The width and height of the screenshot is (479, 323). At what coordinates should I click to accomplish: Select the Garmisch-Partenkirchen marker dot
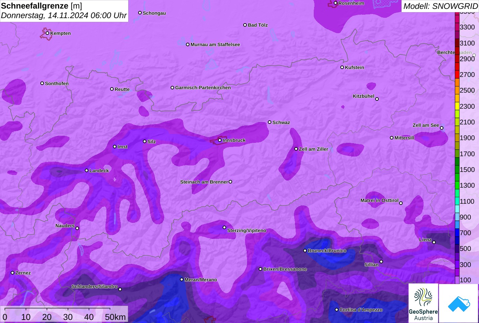[x=172, y=88]
